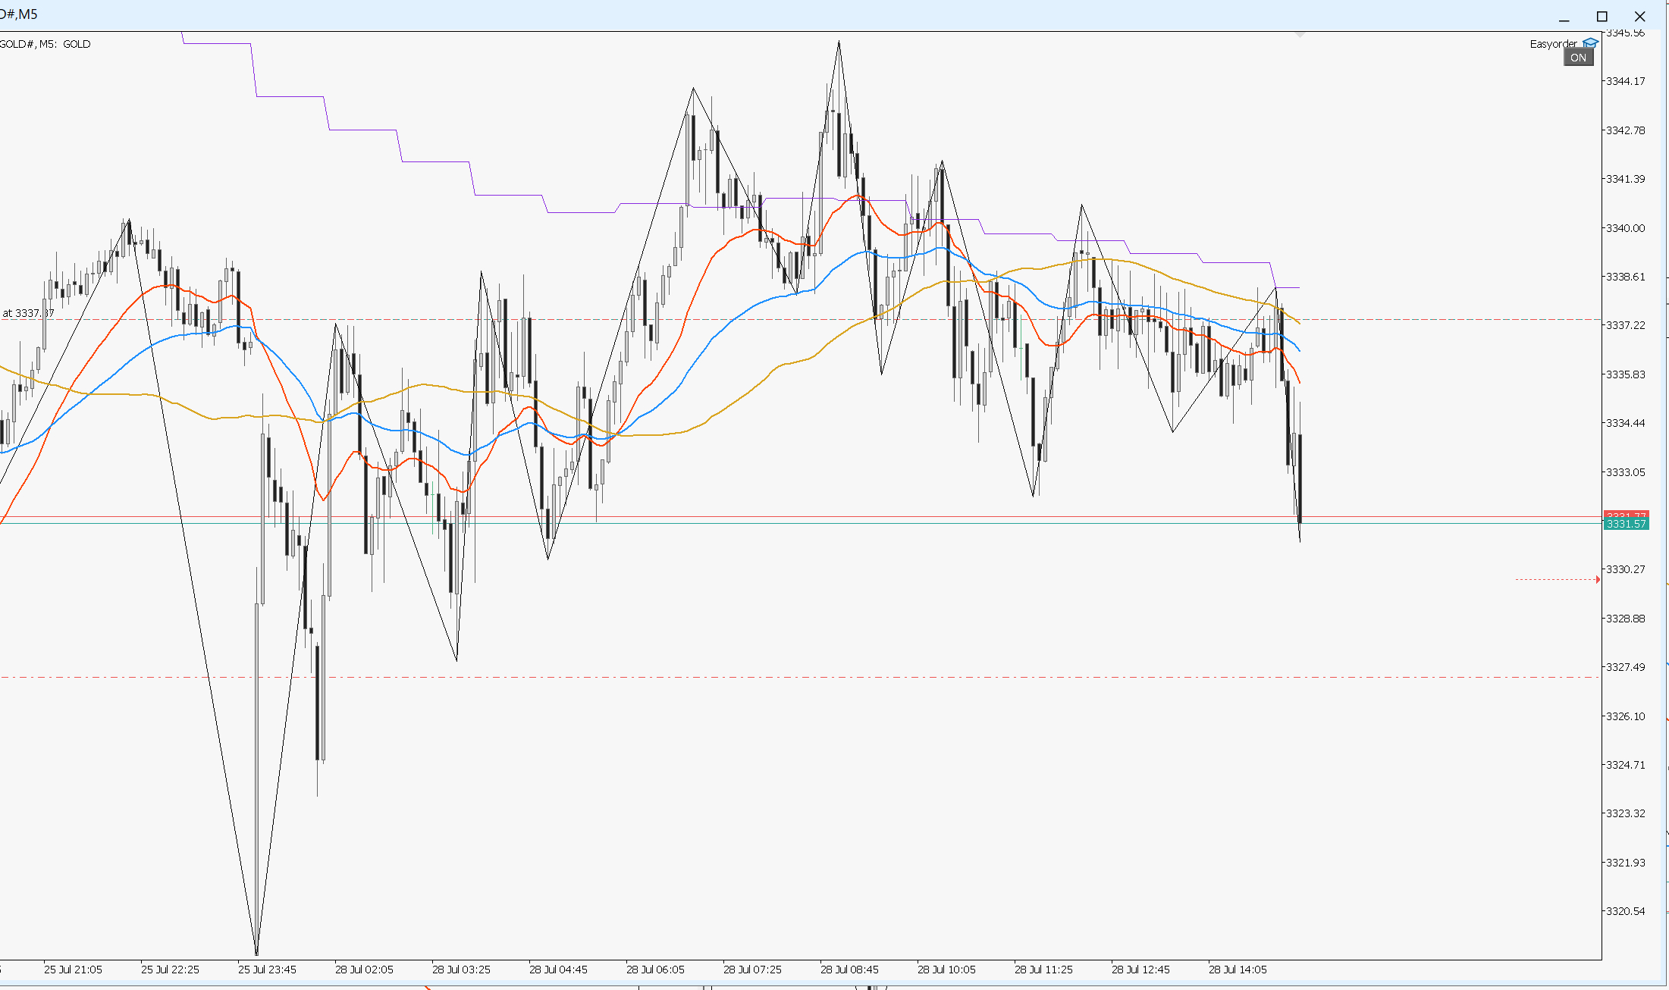Click the 3344.17 price scale label
The height and width of the screenshot is (990, 1669).
click(x=1626, y=81)
